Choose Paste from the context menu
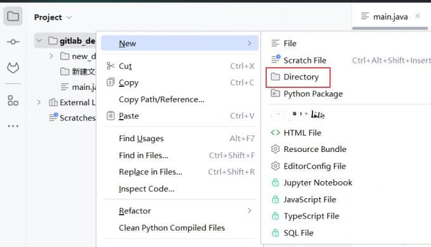The height and width of the screenshot is (247, 431). click(180, 116)
